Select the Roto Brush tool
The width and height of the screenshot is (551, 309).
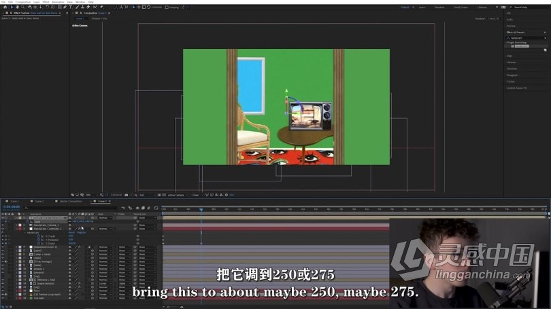95,7
